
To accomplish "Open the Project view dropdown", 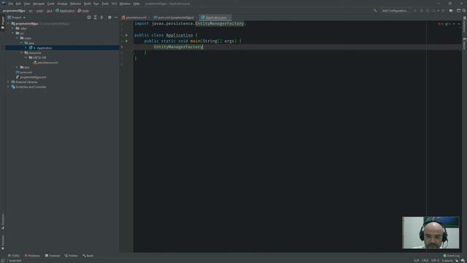I will pos(17,18).
